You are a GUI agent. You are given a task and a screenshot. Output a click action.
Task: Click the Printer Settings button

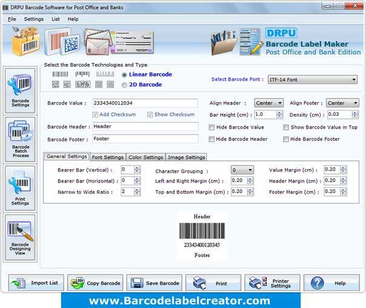(x=272, y=283)
